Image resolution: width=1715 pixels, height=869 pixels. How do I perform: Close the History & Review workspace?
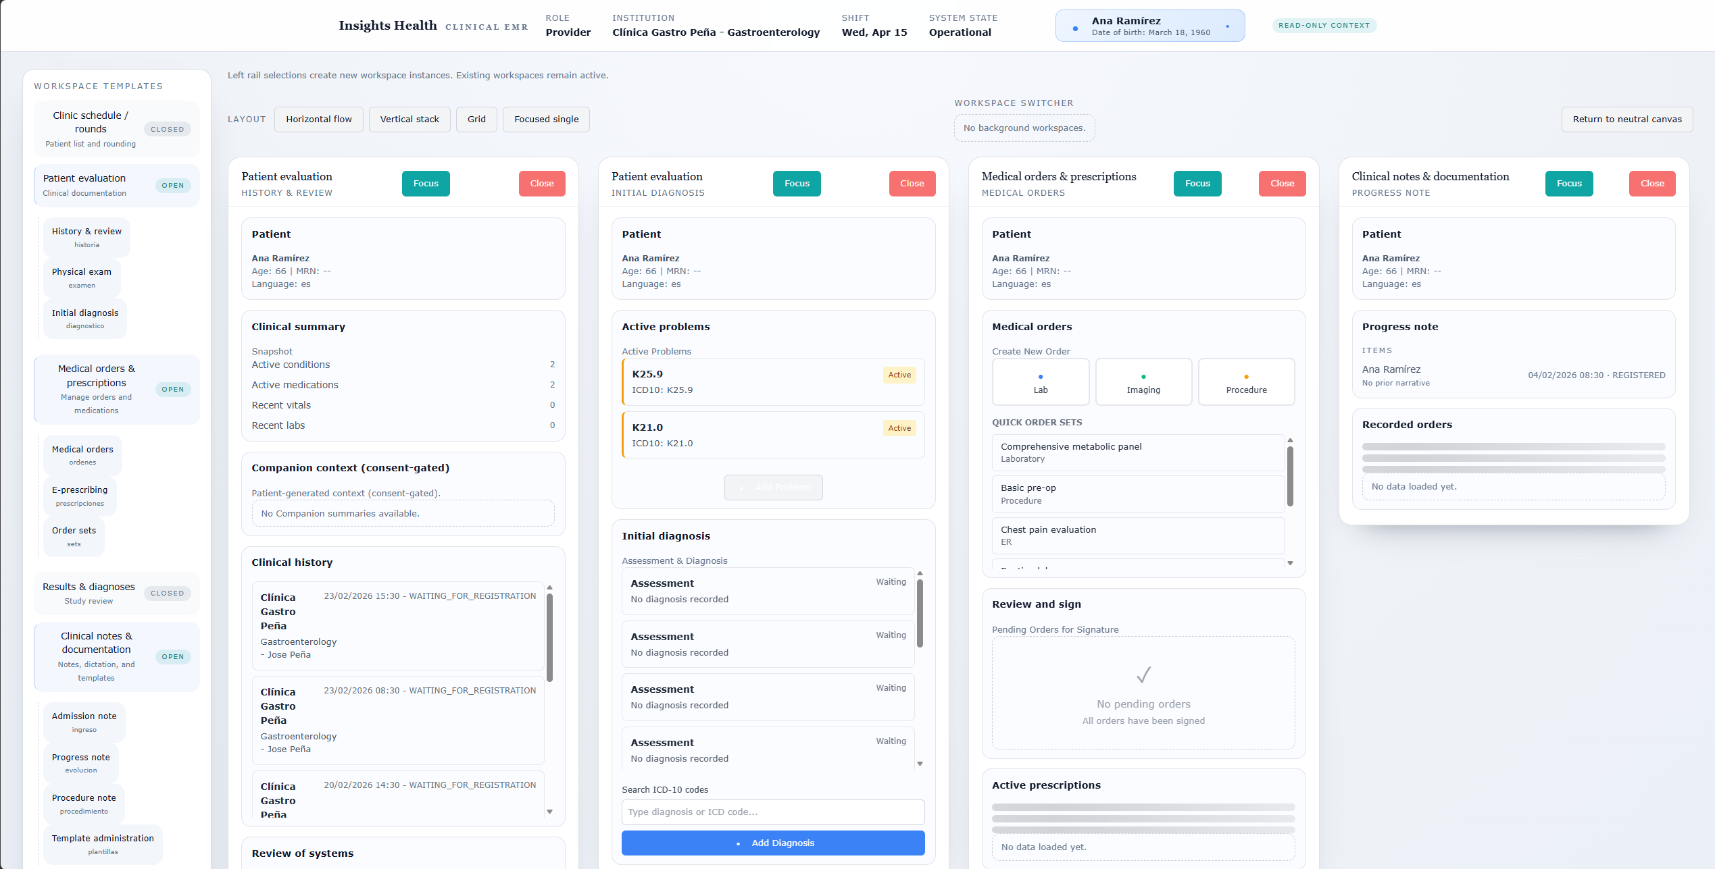click(x=542, y=184)
